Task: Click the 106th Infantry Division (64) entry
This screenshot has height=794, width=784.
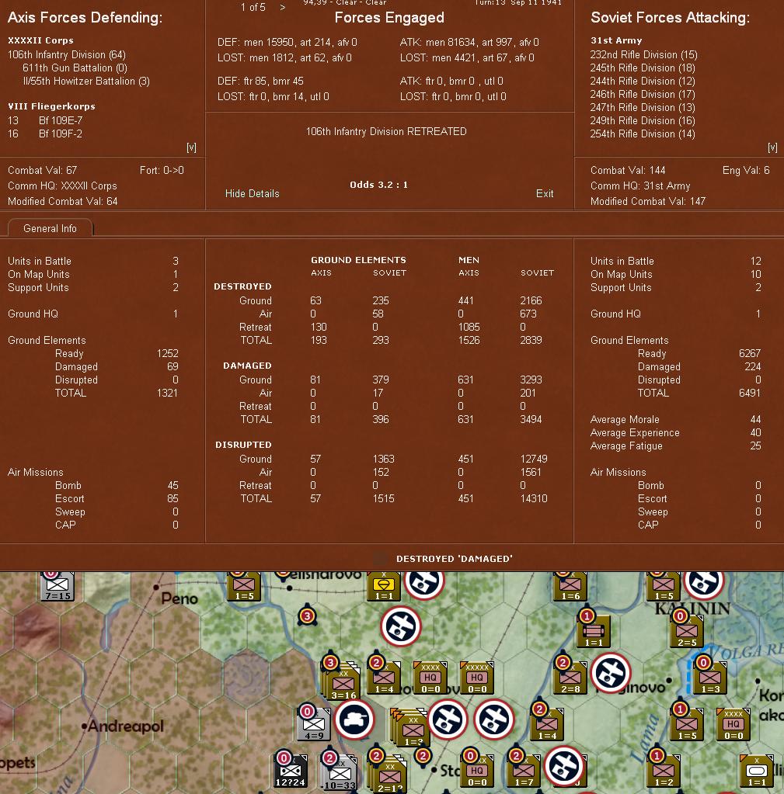Action: coord(66,54)
